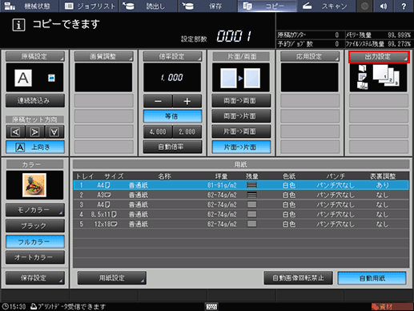Screen dimensions: 414x311
Task: Click the globe language icon
Action: (x=365, y=6)
